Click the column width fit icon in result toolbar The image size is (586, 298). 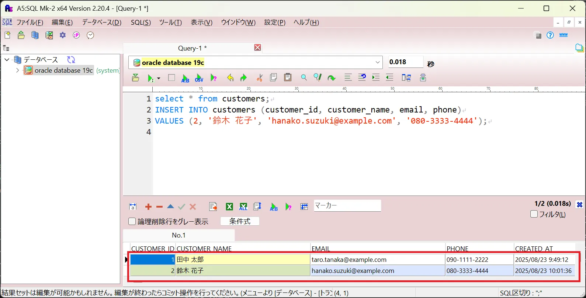pos(133,207)
